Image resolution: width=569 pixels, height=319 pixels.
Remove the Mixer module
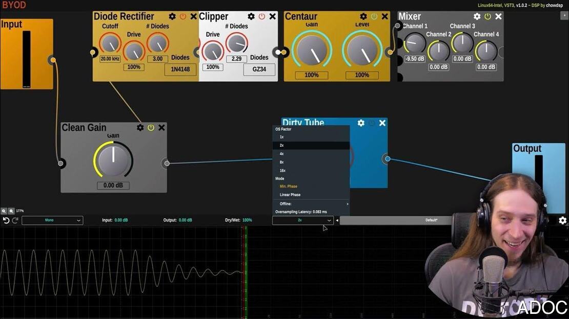coord(498,17)
